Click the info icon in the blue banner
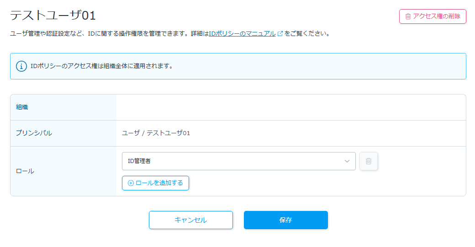 click(21, 66)
